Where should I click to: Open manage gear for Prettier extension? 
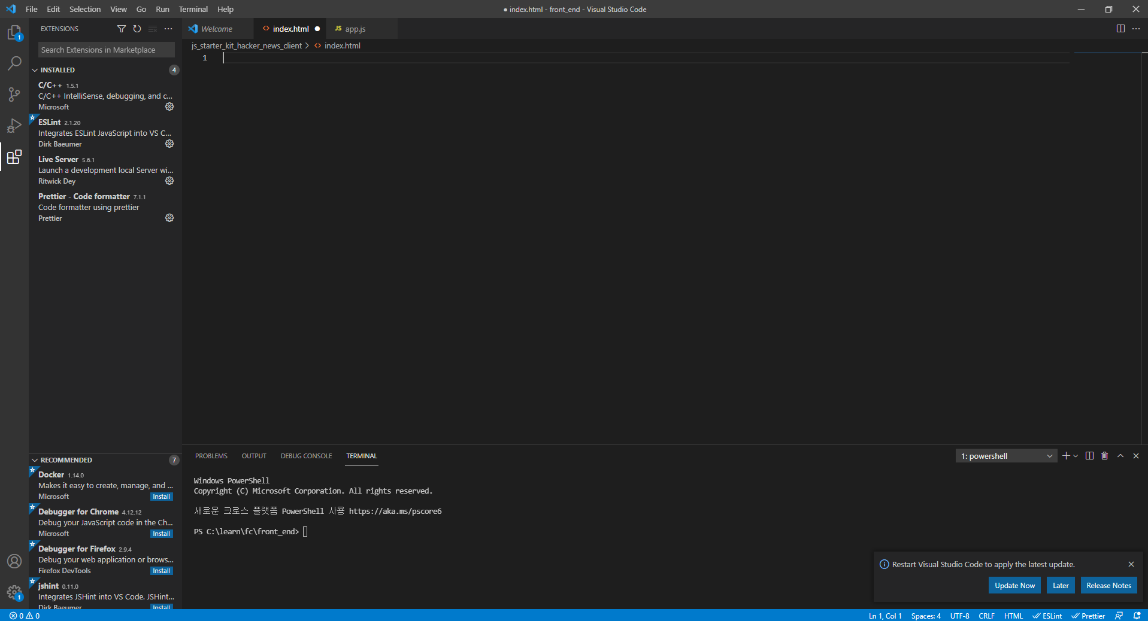pyautogui.click(x=169, y=218)
